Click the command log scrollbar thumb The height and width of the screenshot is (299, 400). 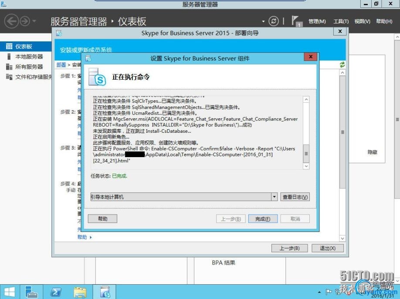click(306, 154)
